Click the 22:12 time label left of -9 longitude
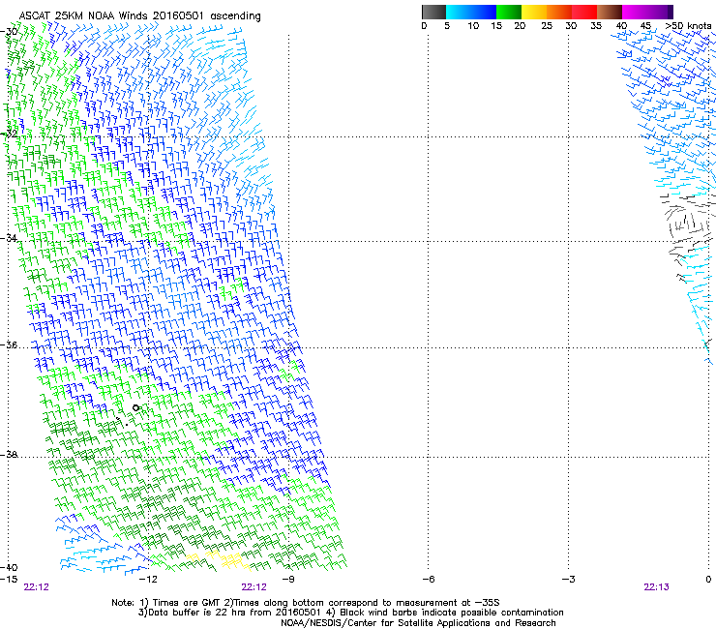 coord(254,587)
